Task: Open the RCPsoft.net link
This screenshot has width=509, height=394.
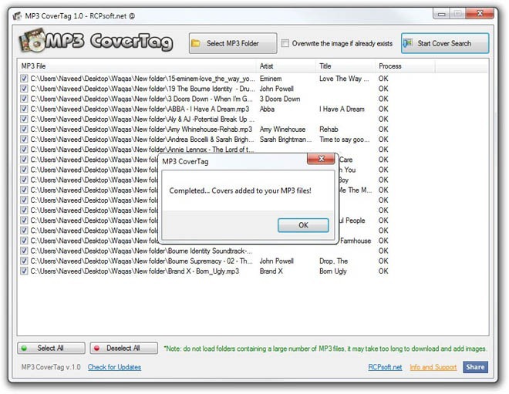Action: (x=385, y=367)
